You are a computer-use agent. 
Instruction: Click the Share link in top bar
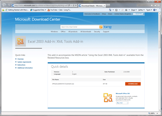(110, 14)
